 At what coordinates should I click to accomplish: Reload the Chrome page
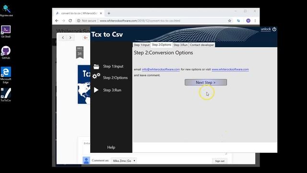point(70,21)
